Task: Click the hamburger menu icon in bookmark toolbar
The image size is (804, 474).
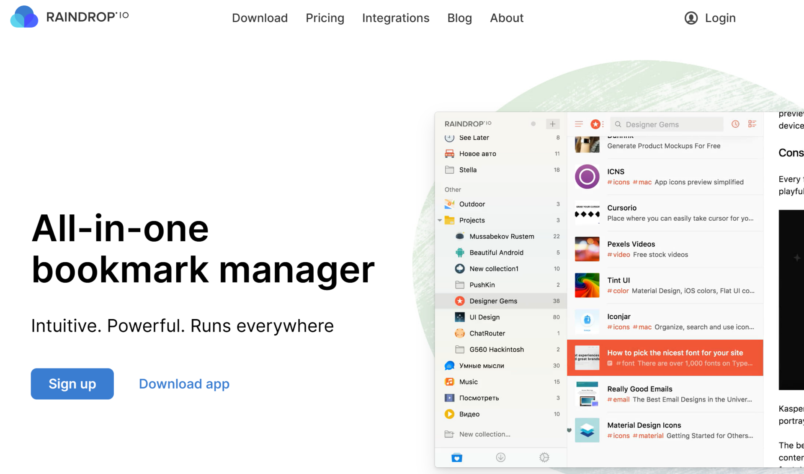Action: coord(579,124)
